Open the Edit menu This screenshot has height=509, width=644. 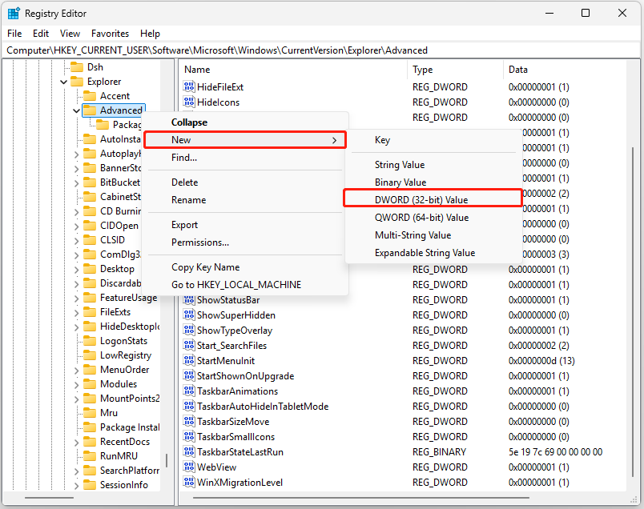pyautogui.click(x=41, y=34)
